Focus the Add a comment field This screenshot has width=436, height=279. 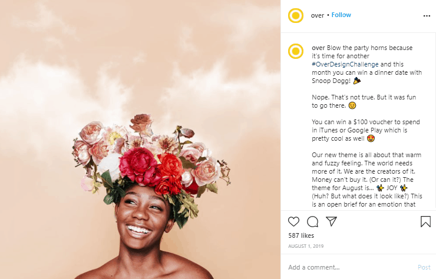tap(348, 267)
